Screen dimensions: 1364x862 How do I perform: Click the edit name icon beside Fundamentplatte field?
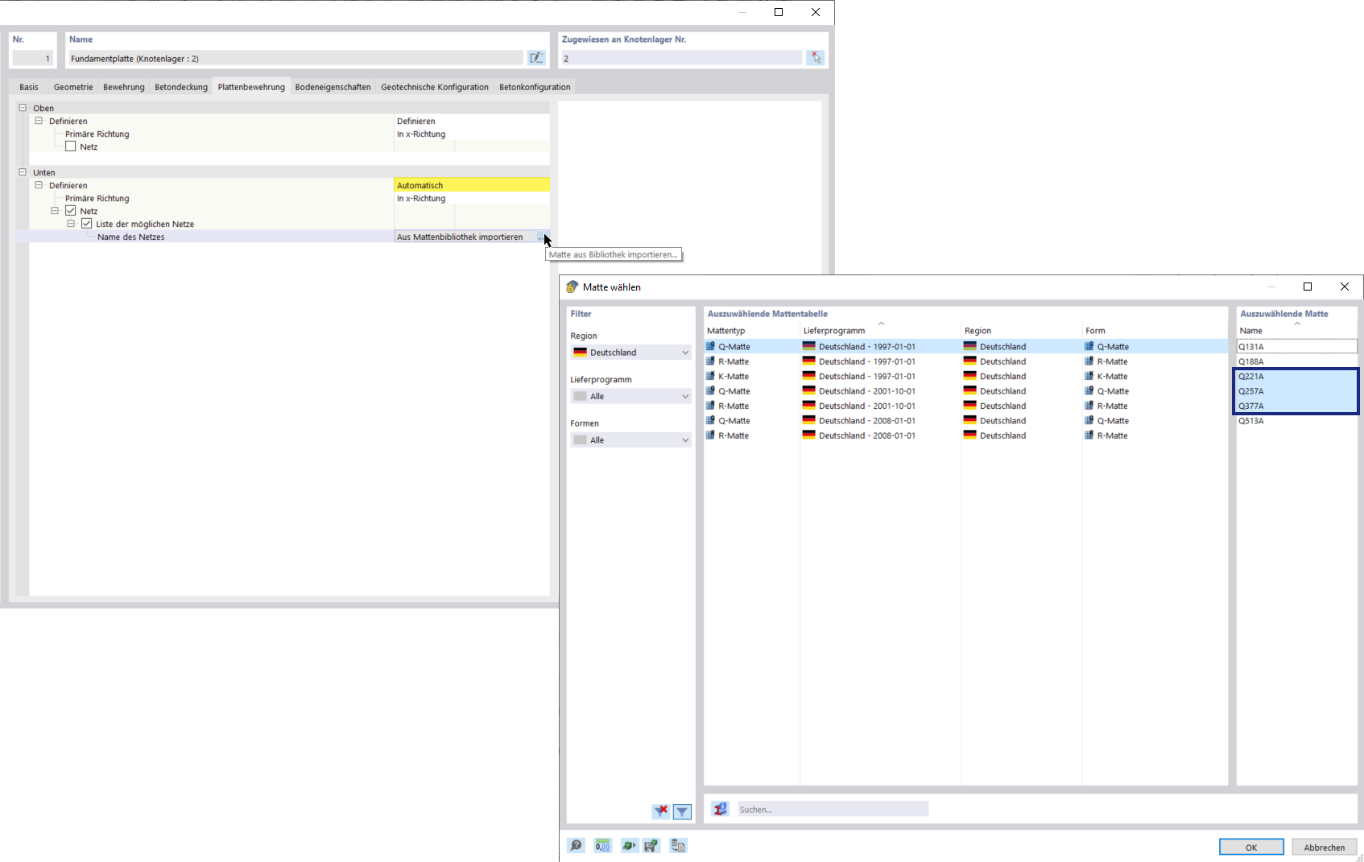536,58
